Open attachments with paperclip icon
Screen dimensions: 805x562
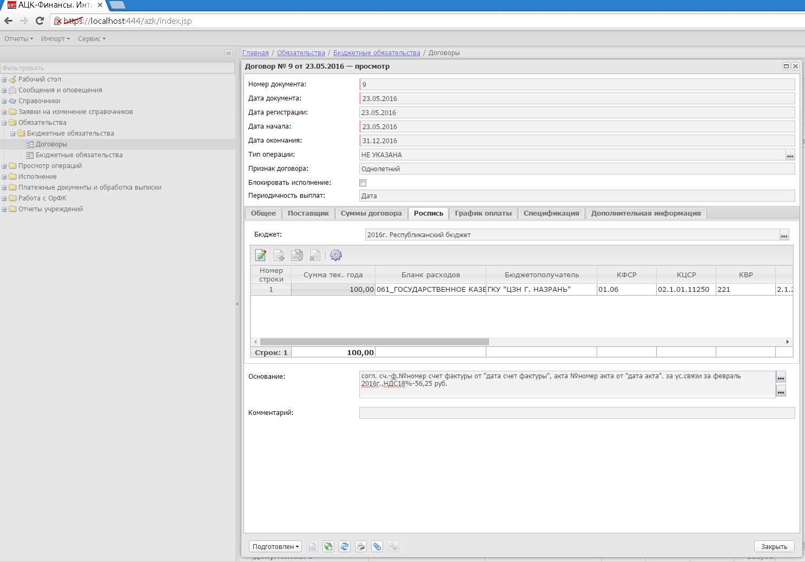pyautogui.click(x=377, y=546)
